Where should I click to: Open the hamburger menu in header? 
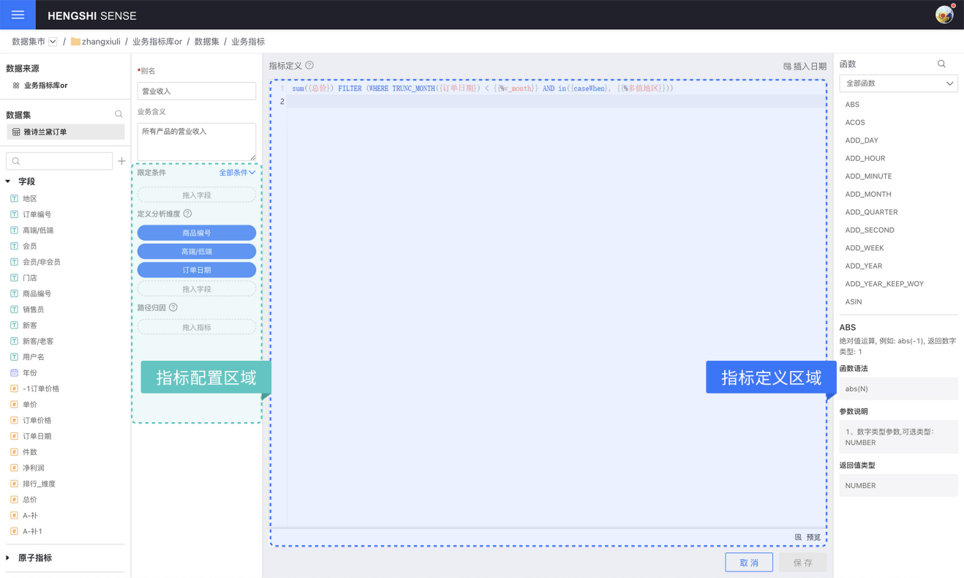tap(18, 15)
